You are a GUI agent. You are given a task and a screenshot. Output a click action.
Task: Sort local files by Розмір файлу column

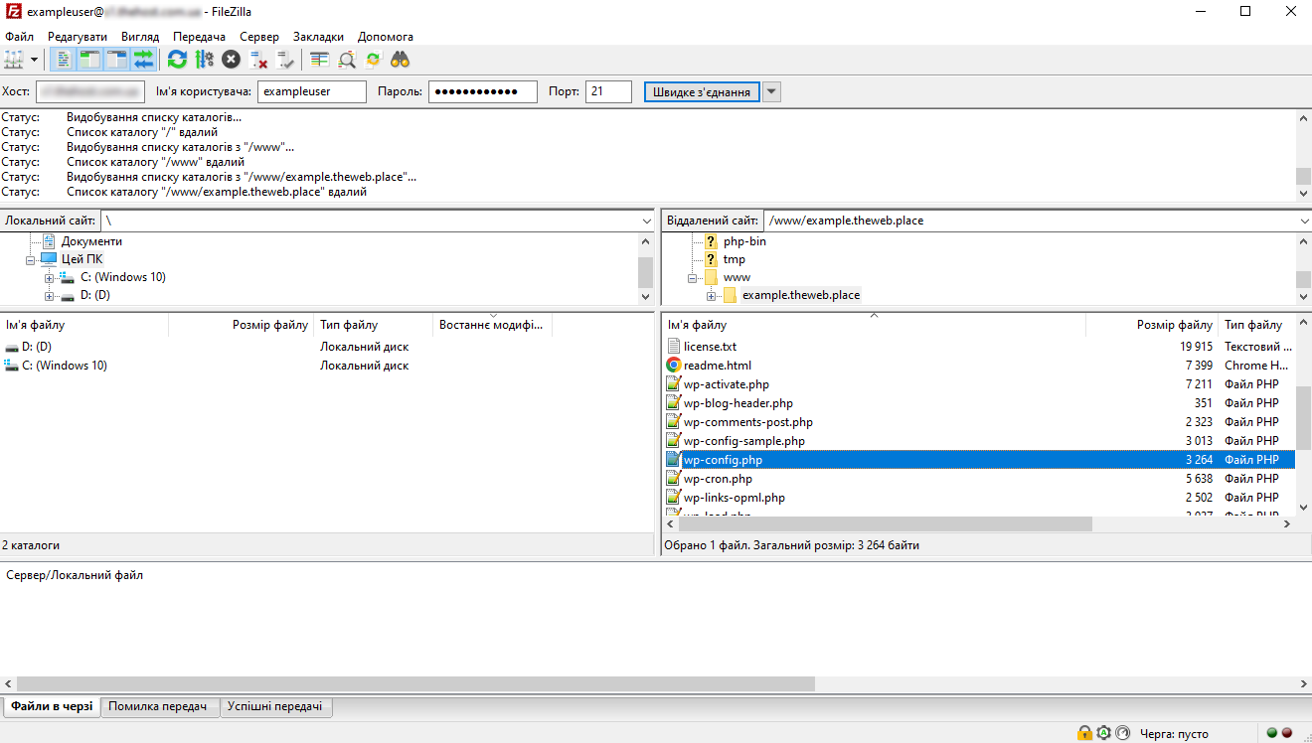point(242,325)
